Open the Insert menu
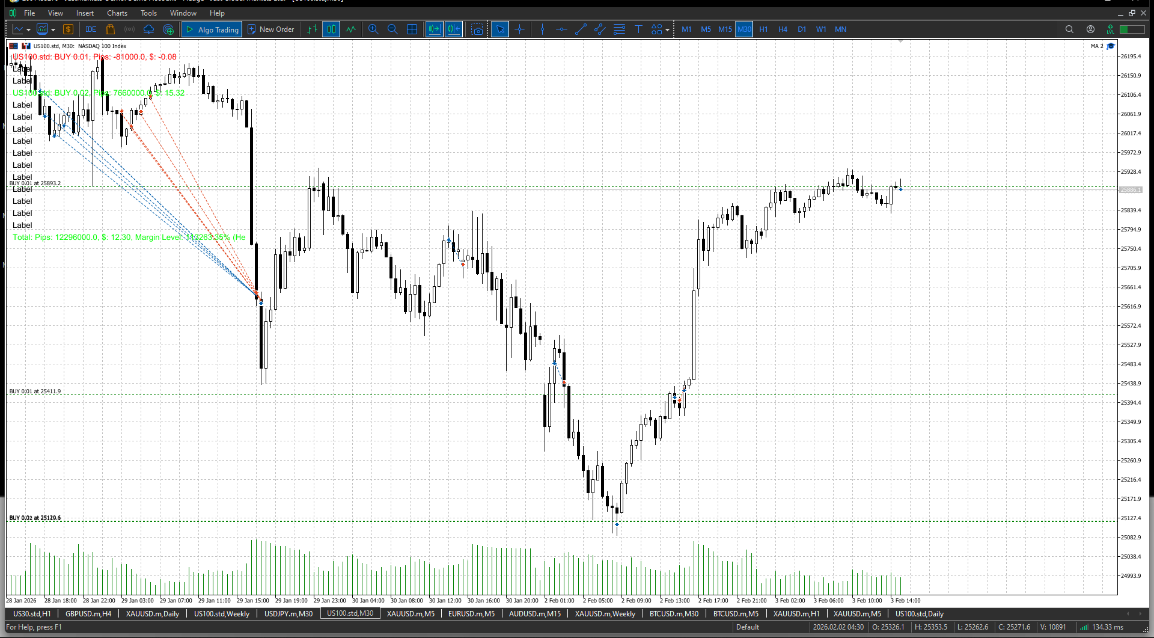This screenshot has width=1154, height=638. (x=85, y=13)
